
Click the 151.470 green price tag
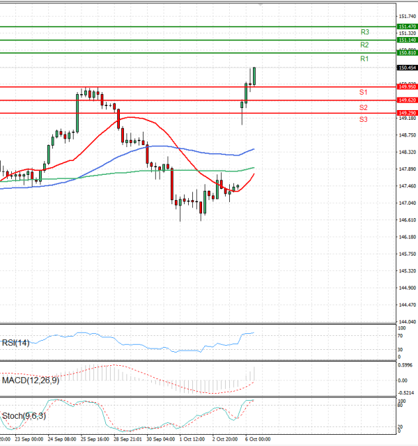(x=407, y=26)
